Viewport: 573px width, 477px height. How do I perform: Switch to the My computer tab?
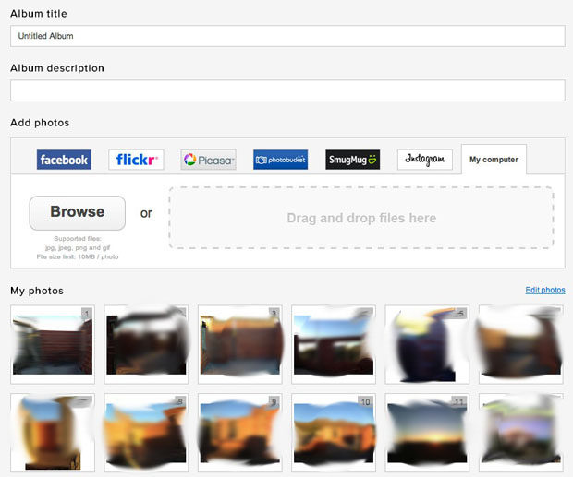(x=494, y=160)
